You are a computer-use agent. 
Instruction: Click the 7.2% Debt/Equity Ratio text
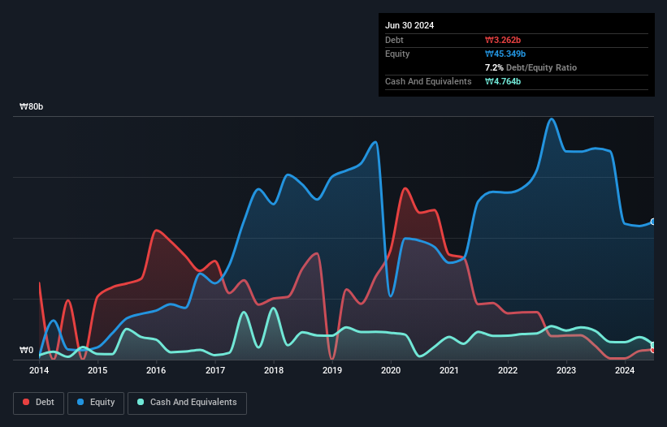click(531, 67)
